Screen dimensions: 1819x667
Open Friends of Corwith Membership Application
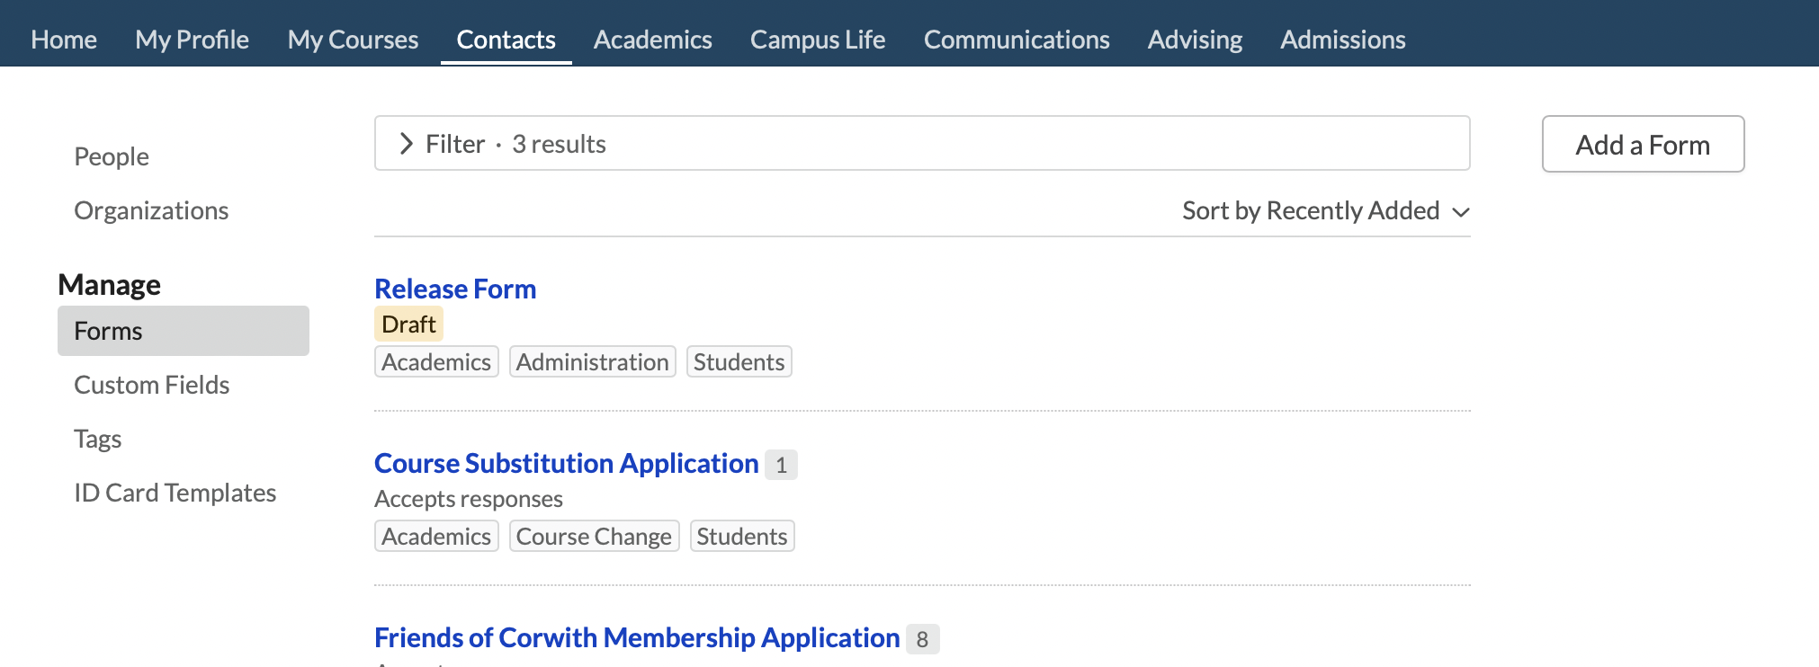coord(636,638)
